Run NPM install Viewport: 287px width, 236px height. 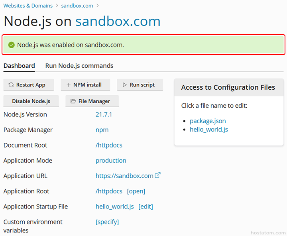coord(84,85)
